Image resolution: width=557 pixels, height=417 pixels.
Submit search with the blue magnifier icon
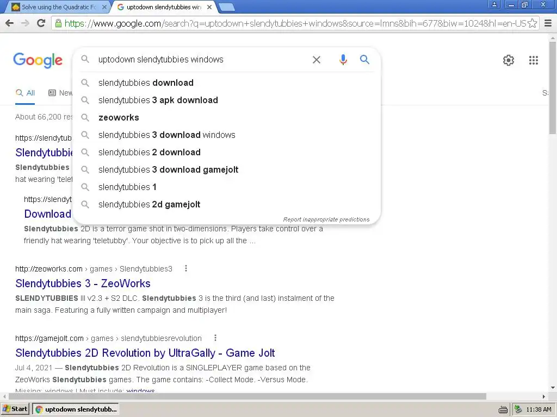click(364, 60)
